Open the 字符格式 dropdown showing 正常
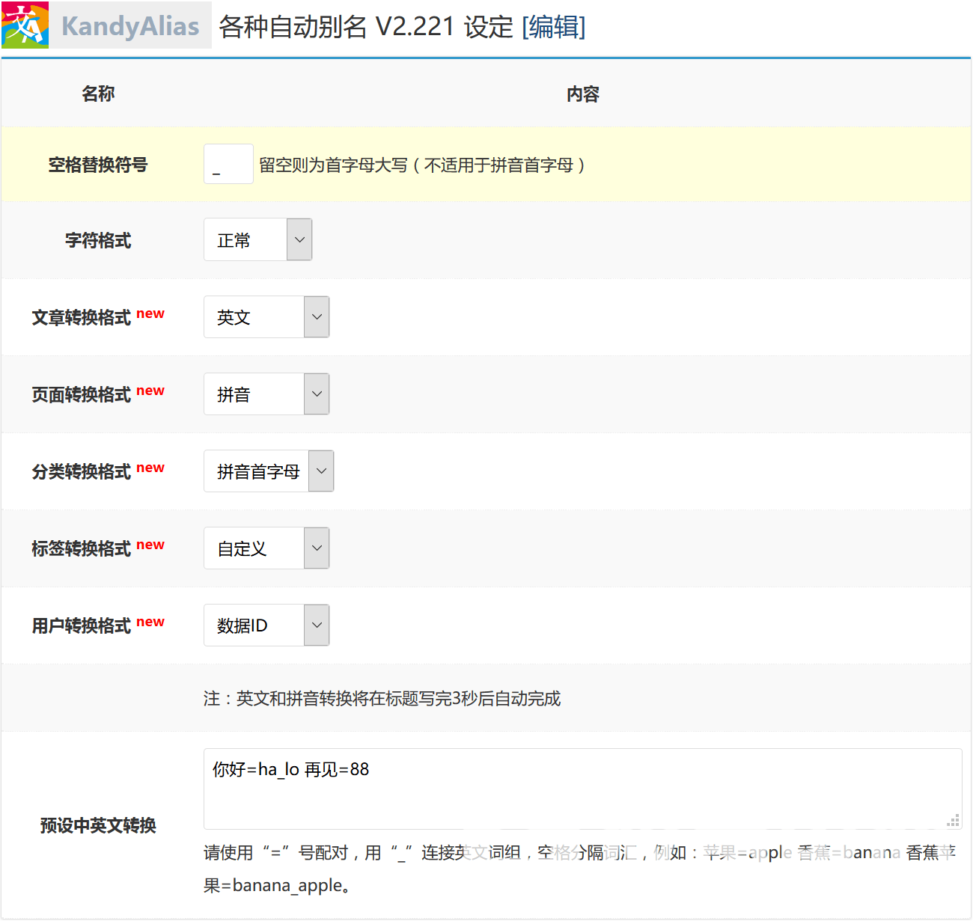 257,239
